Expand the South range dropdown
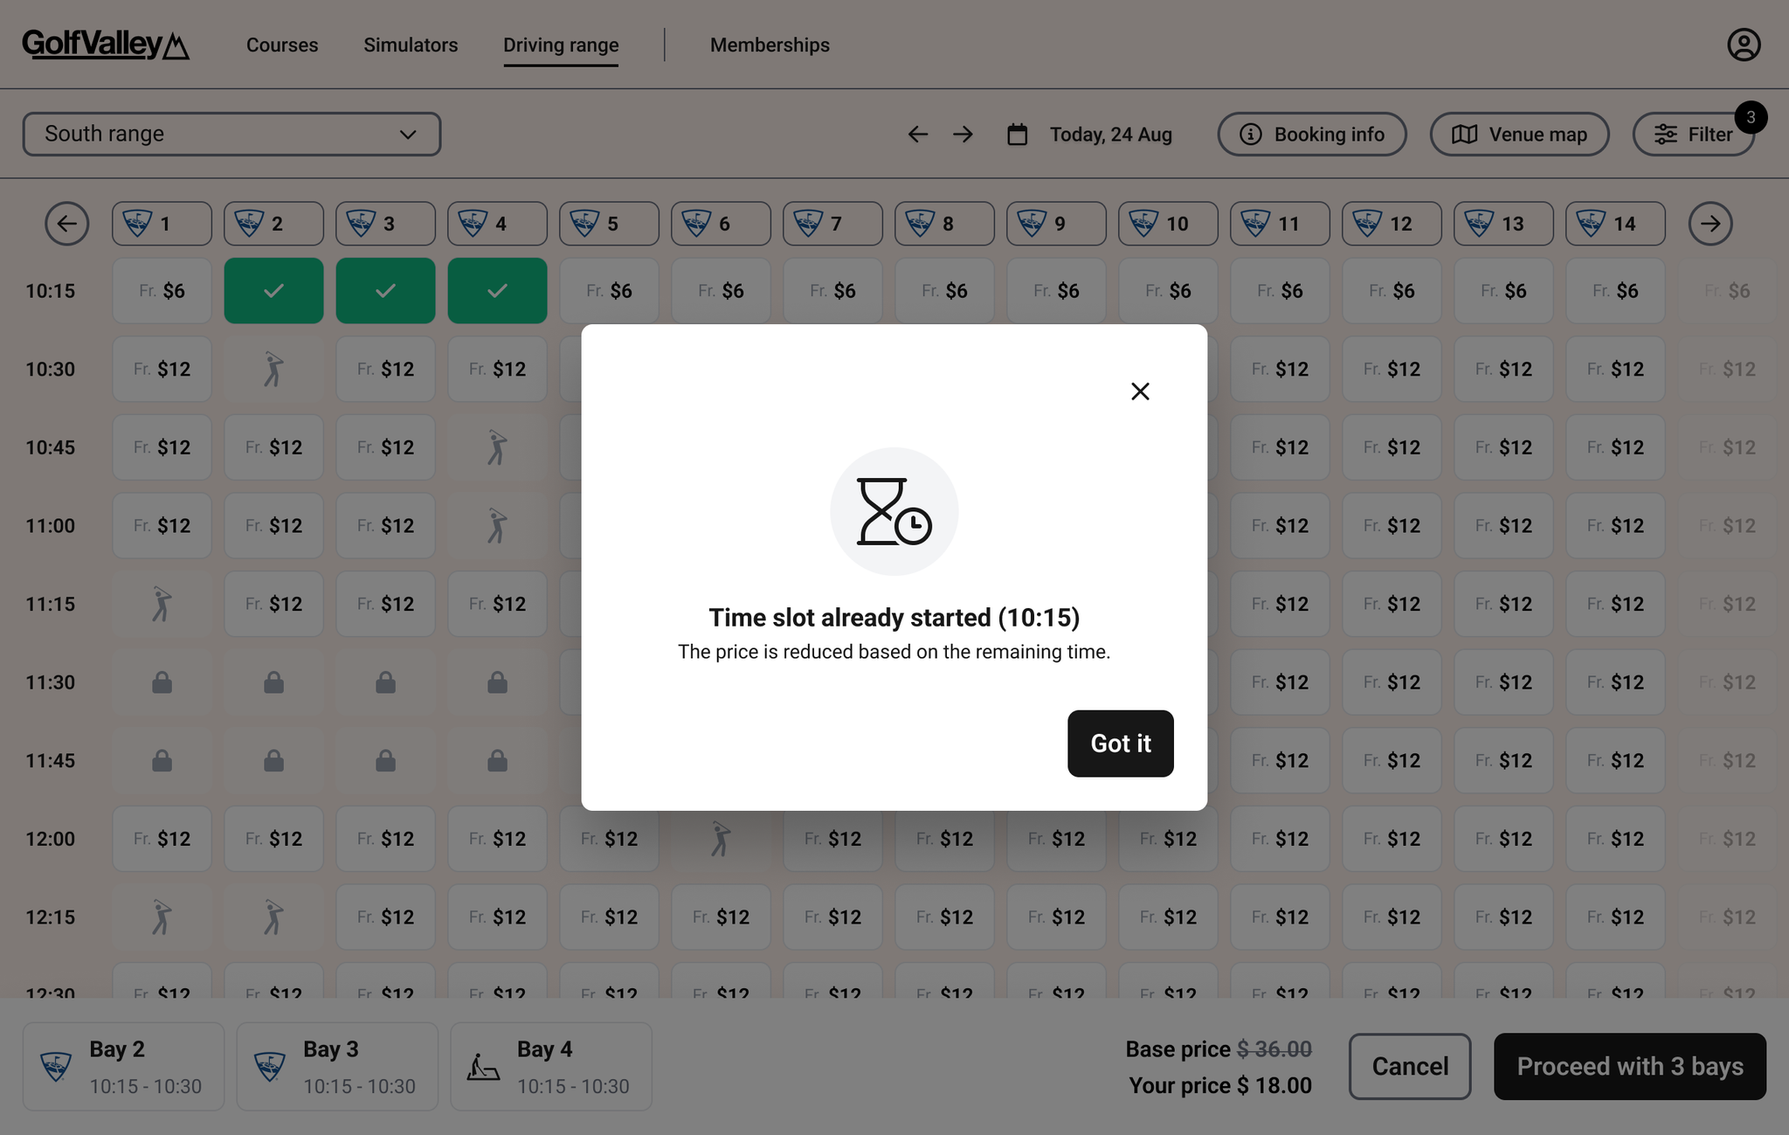This screenshot has height=1135, width=1789. pos(231,135)
